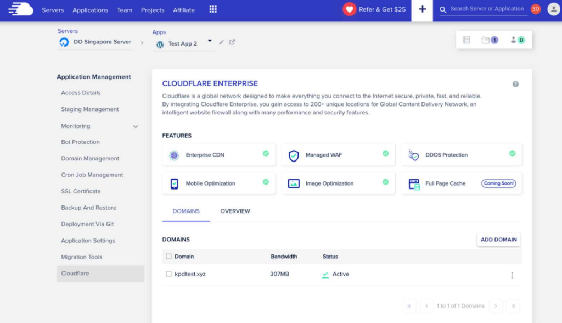
Task: Click the help question mark icon
Action: pos(515,84)
